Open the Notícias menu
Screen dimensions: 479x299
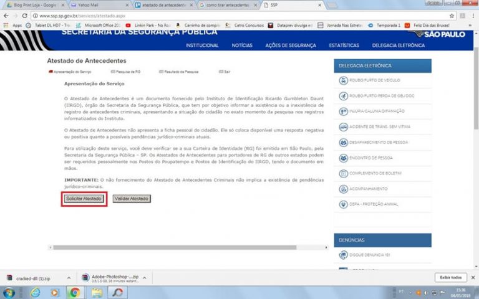point(242,45)
